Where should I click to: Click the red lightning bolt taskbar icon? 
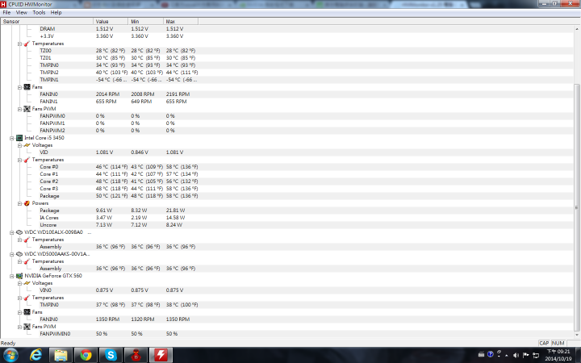161,356
